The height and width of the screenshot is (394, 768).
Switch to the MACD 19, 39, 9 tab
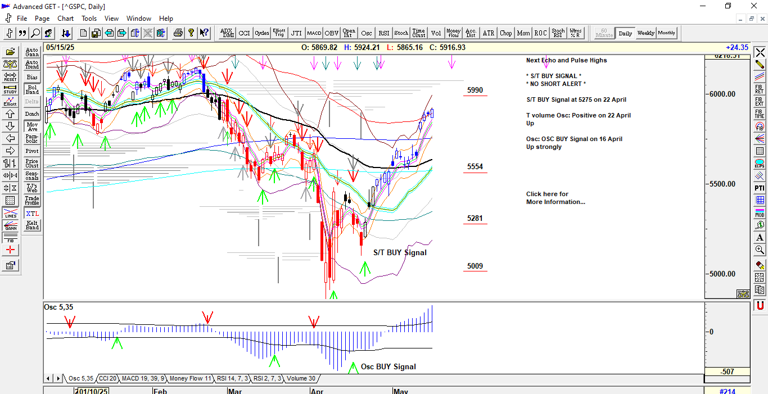coord(143,378)
